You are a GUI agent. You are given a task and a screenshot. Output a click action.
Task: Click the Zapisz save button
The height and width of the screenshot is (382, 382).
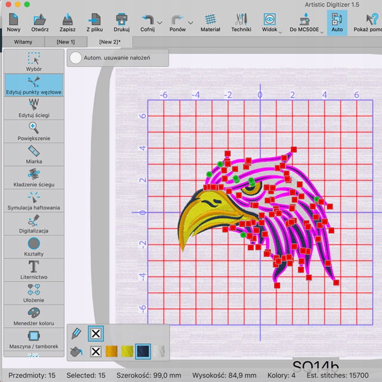[x=68, y=22]
